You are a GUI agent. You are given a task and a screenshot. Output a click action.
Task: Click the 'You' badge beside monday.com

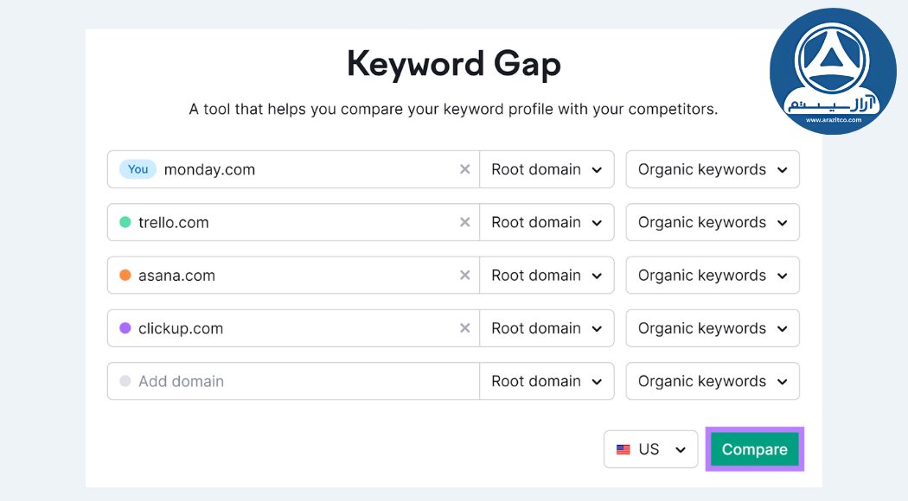pyautogui.click(x=138, y=169)
